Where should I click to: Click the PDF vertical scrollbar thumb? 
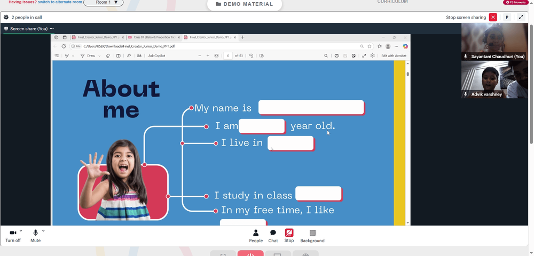(407, 74)
